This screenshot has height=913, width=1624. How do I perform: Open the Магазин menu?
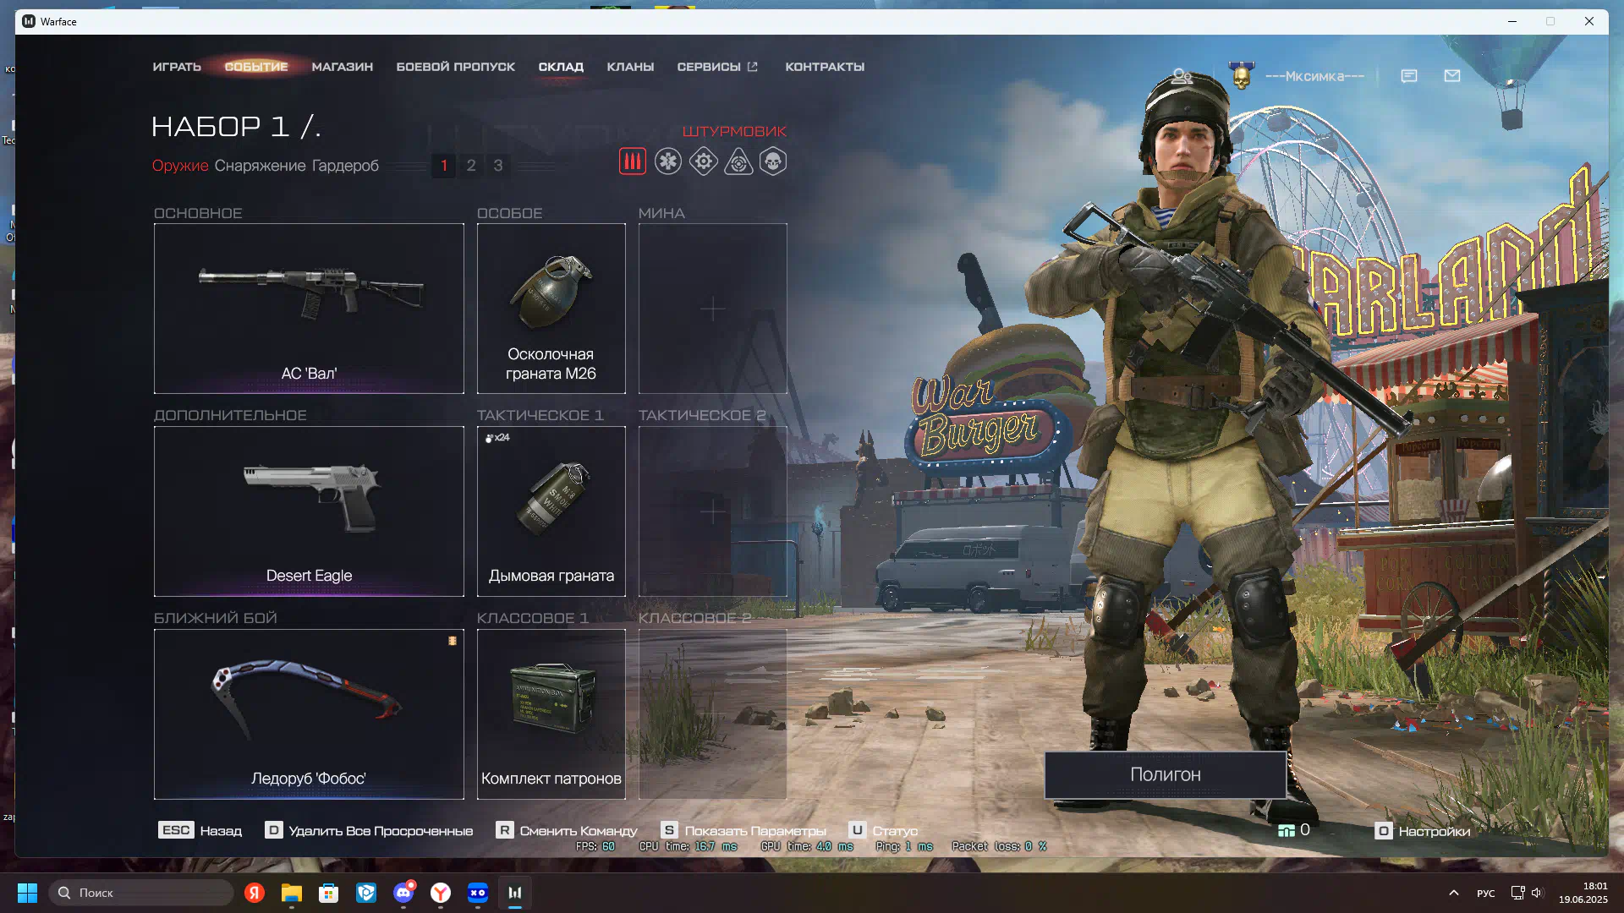pos(343,67)
